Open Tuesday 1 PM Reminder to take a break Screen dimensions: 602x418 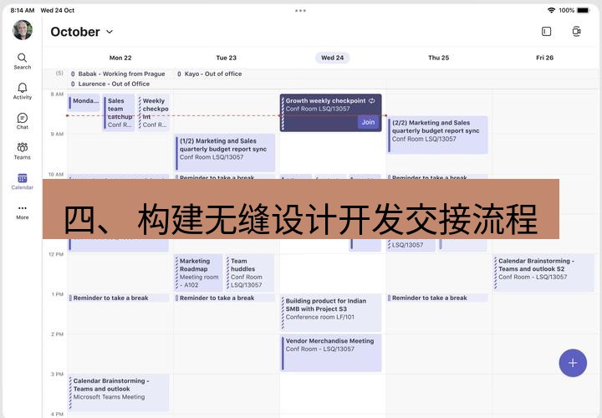click(225, 298)
